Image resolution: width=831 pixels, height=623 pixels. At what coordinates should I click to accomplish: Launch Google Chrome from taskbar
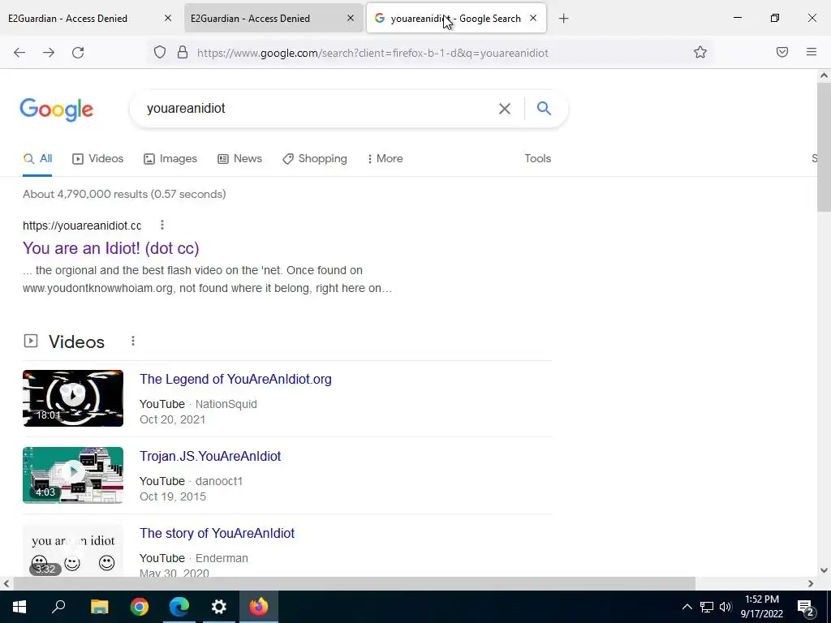click(140, 607)
